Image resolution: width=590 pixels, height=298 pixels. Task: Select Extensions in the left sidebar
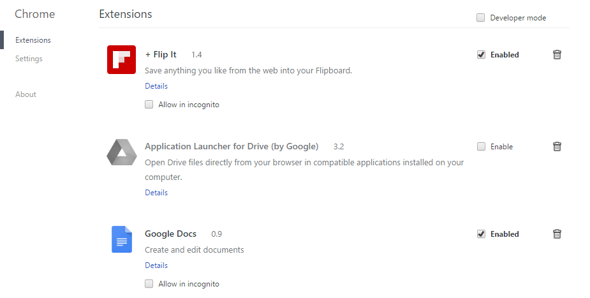click(x=33, y=40)
